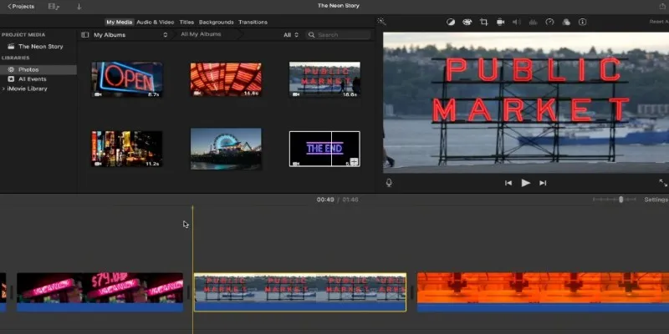Click transition handle before Vacancy clip

click(12, 292)
